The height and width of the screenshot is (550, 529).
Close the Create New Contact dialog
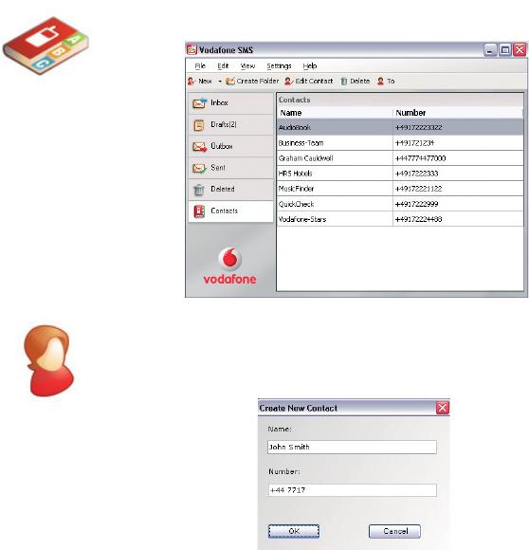pos(443,408)
